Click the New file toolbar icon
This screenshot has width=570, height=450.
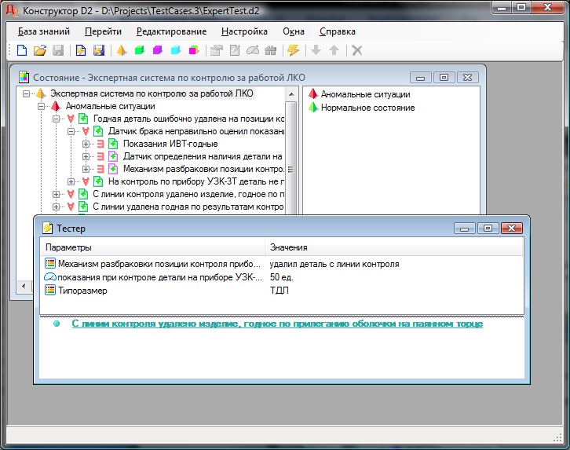coord(22,51)
